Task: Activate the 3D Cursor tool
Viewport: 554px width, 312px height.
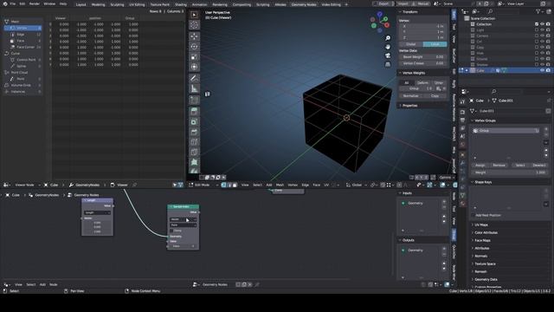Action: pyautogui.click(x=194, y=25)
